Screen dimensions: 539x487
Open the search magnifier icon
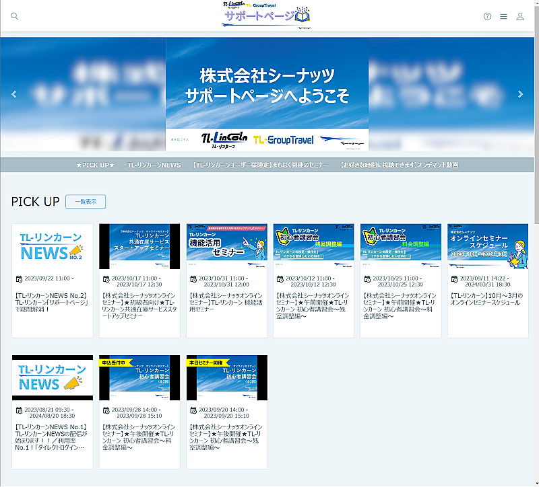[x=14, y=16]
